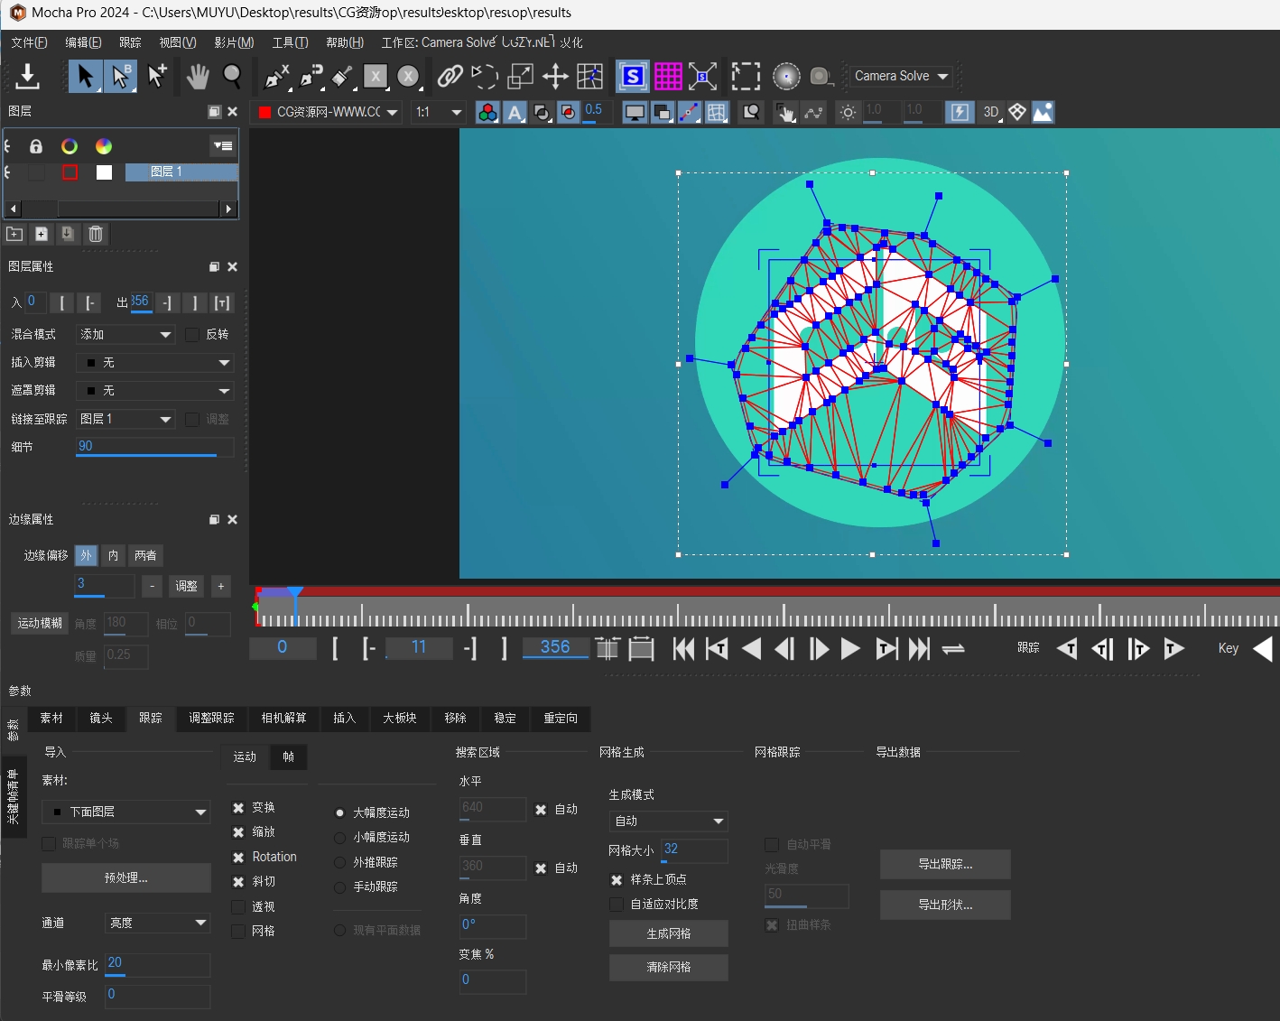The height and width of the screenshot is (1021, 1280).
Task: Select the Create Circle X-Spline tool
Action: (x=409, y=77)
